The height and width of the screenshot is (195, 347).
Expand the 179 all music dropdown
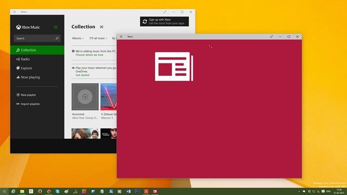pos(98,38)
